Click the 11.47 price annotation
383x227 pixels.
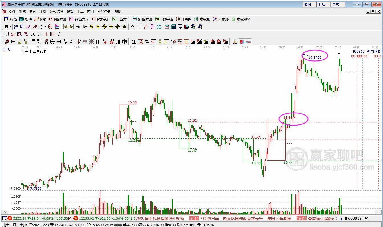click(x=192, y=150)
